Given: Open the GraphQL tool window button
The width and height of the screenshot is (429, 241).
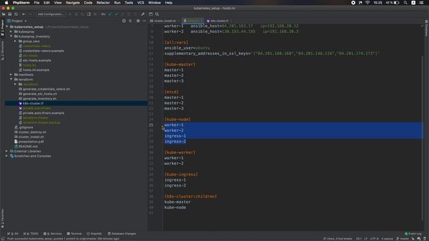Looking at the screenshot, I should (94, 234).
